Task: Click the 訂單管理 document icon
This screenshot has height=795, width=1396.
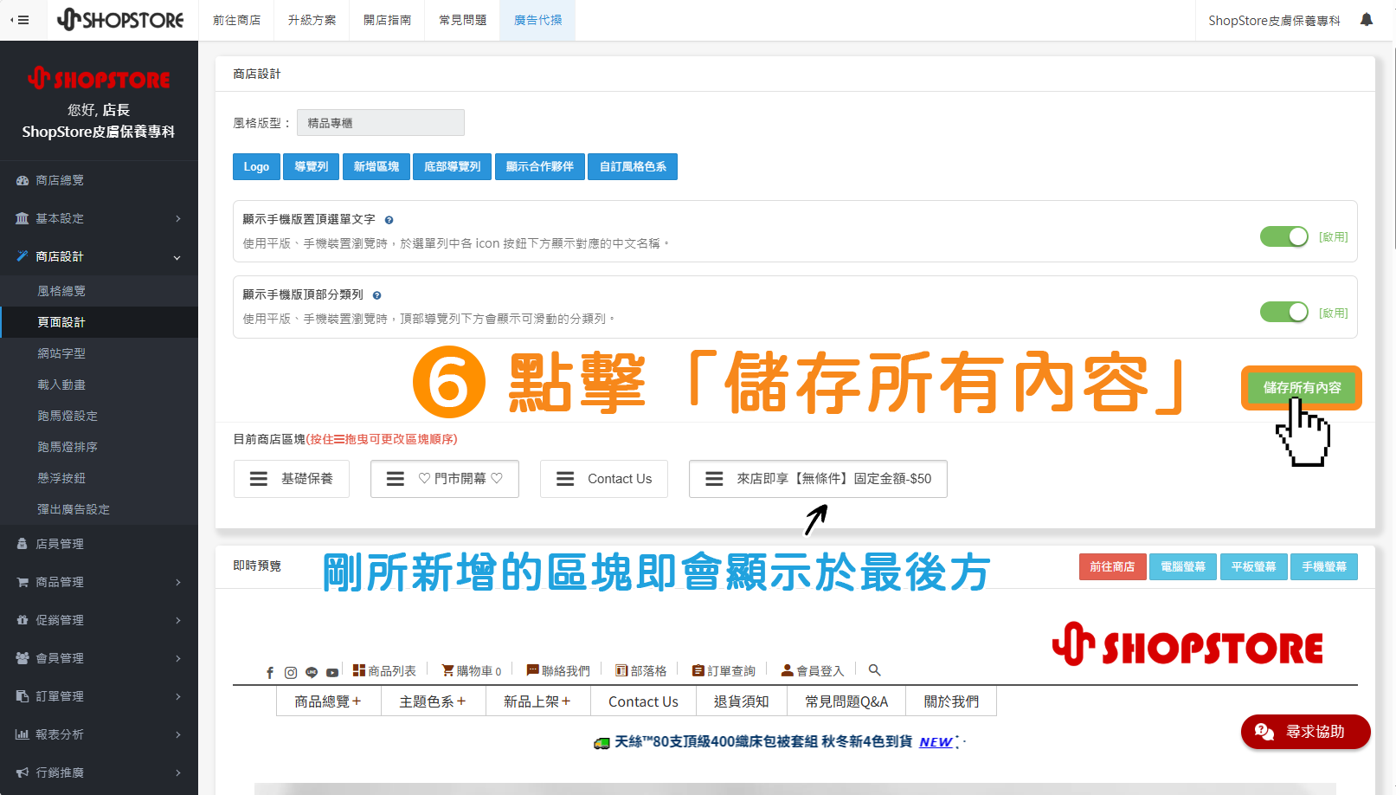Action: pos(23,696)
